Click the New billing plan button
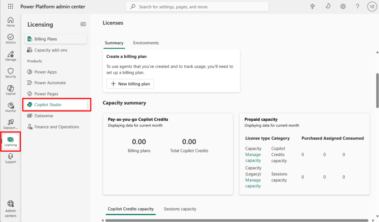 coord(130,84)
